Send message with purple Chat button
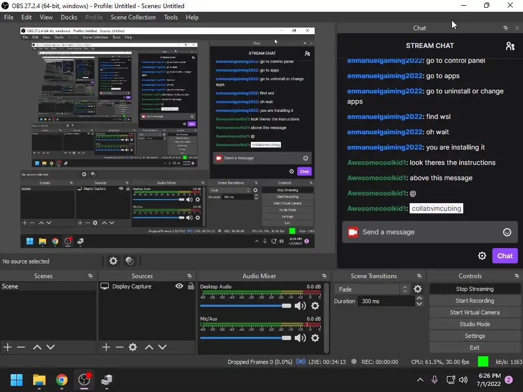The width and height of the screenshot is (523, 392). pos(505,256)
